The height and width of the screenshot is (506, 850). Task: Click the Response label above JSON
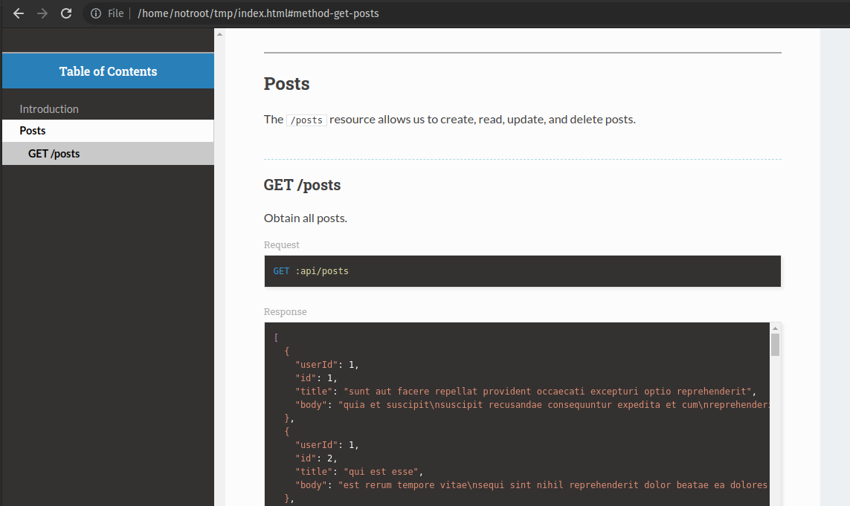[285, 312]
